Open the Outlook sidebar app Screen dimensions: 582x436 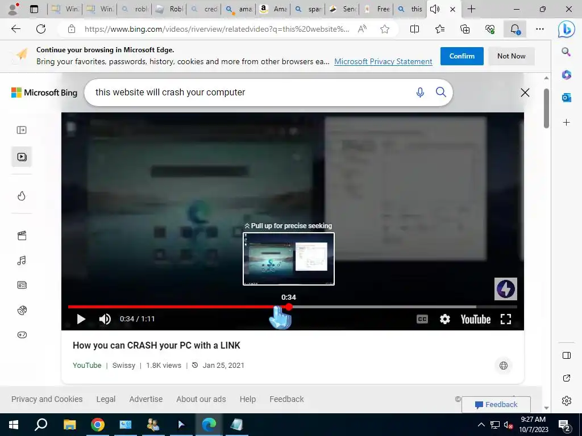(x=566, y=98)
